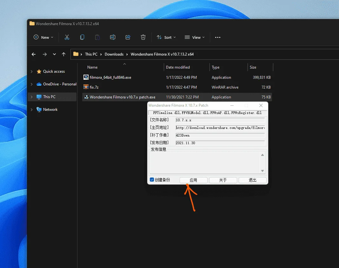Open recent locations dropdown chevron
Viewport: 339px width, 268px height.
[x=54, y=54]
